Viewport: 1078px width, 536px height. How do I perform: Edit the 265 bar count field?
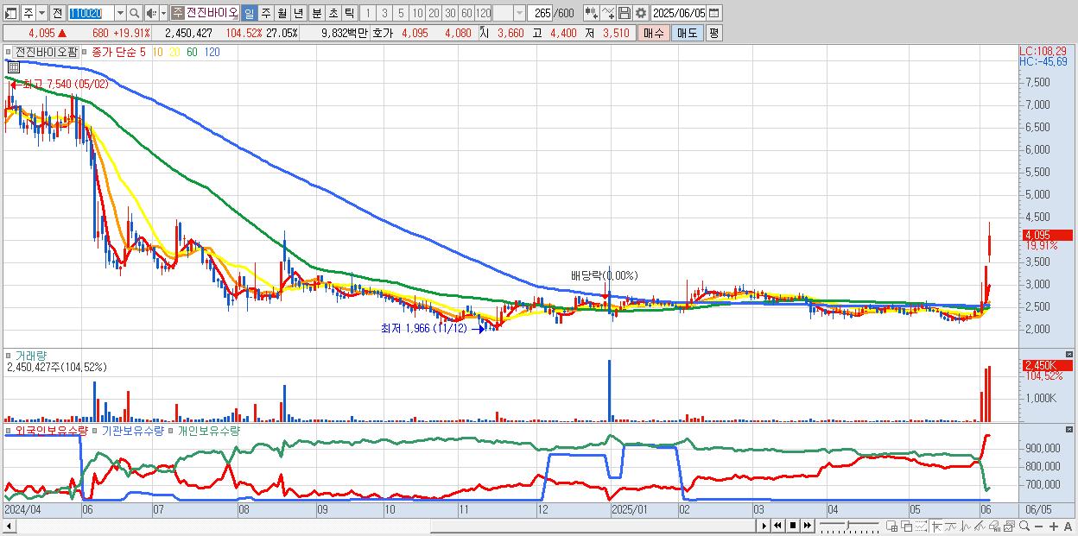click(x=540, y=13)
